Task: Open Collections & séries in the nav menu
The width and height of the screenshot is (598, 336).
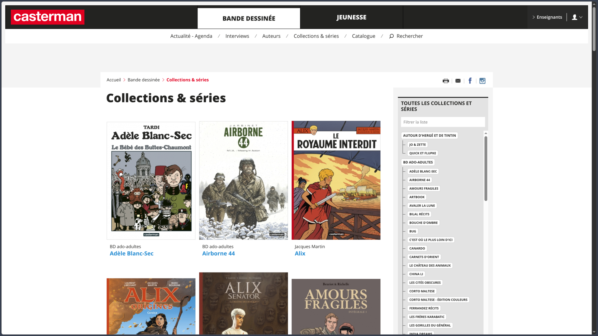Action: click(316, 36)
